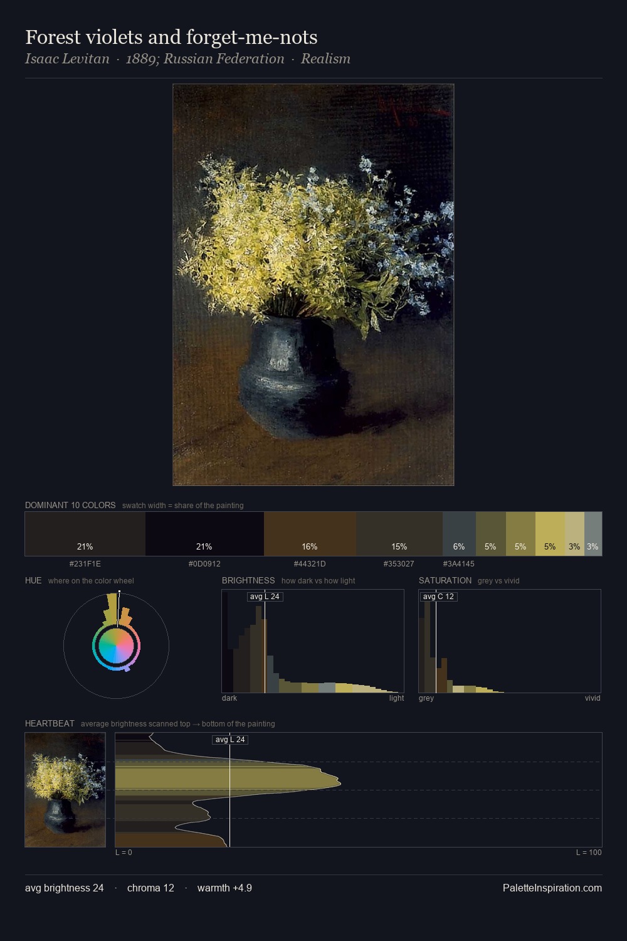Click the 'grey' saturation axis label
Image resolution: width=627 pixels, height=941 pixels.
click(x=426, y=698)
